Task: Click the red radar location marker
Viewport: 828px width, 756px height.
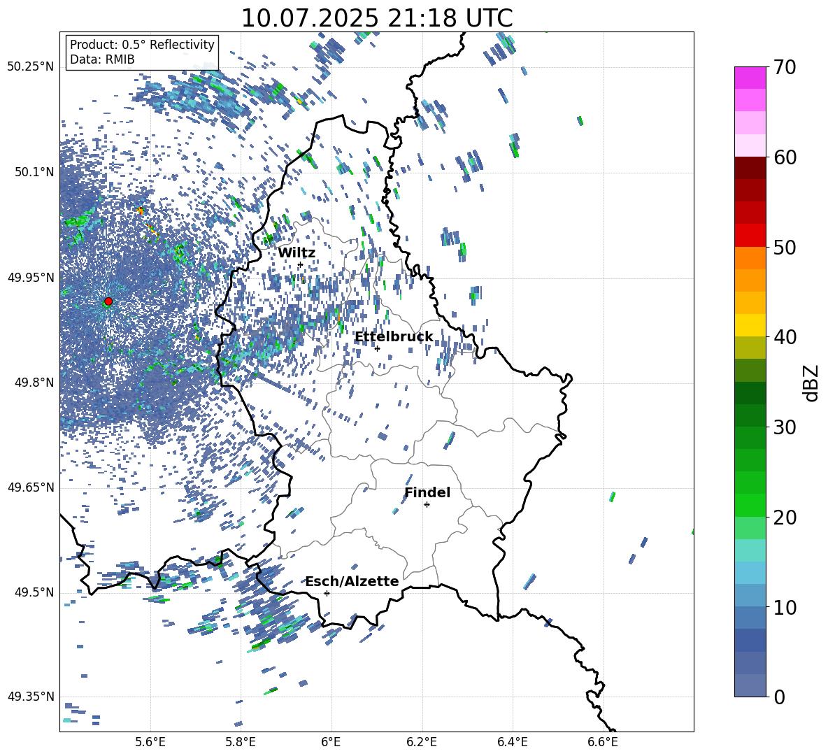Action: (108, 301)
